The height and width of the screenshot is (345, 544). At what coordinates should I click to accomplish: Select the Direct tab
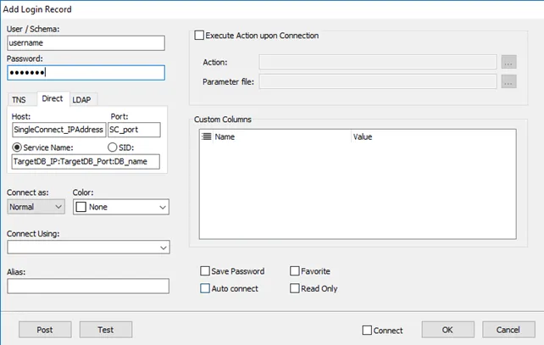pyautogui.click(x=53, y=98)
